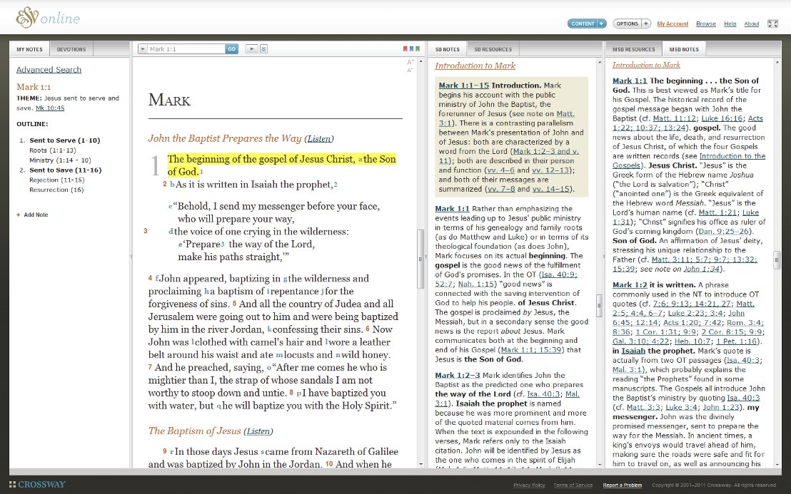Screen dimensions: 791x494
Task: Switch to MY NOTES tab
Action: coord(29,49)
